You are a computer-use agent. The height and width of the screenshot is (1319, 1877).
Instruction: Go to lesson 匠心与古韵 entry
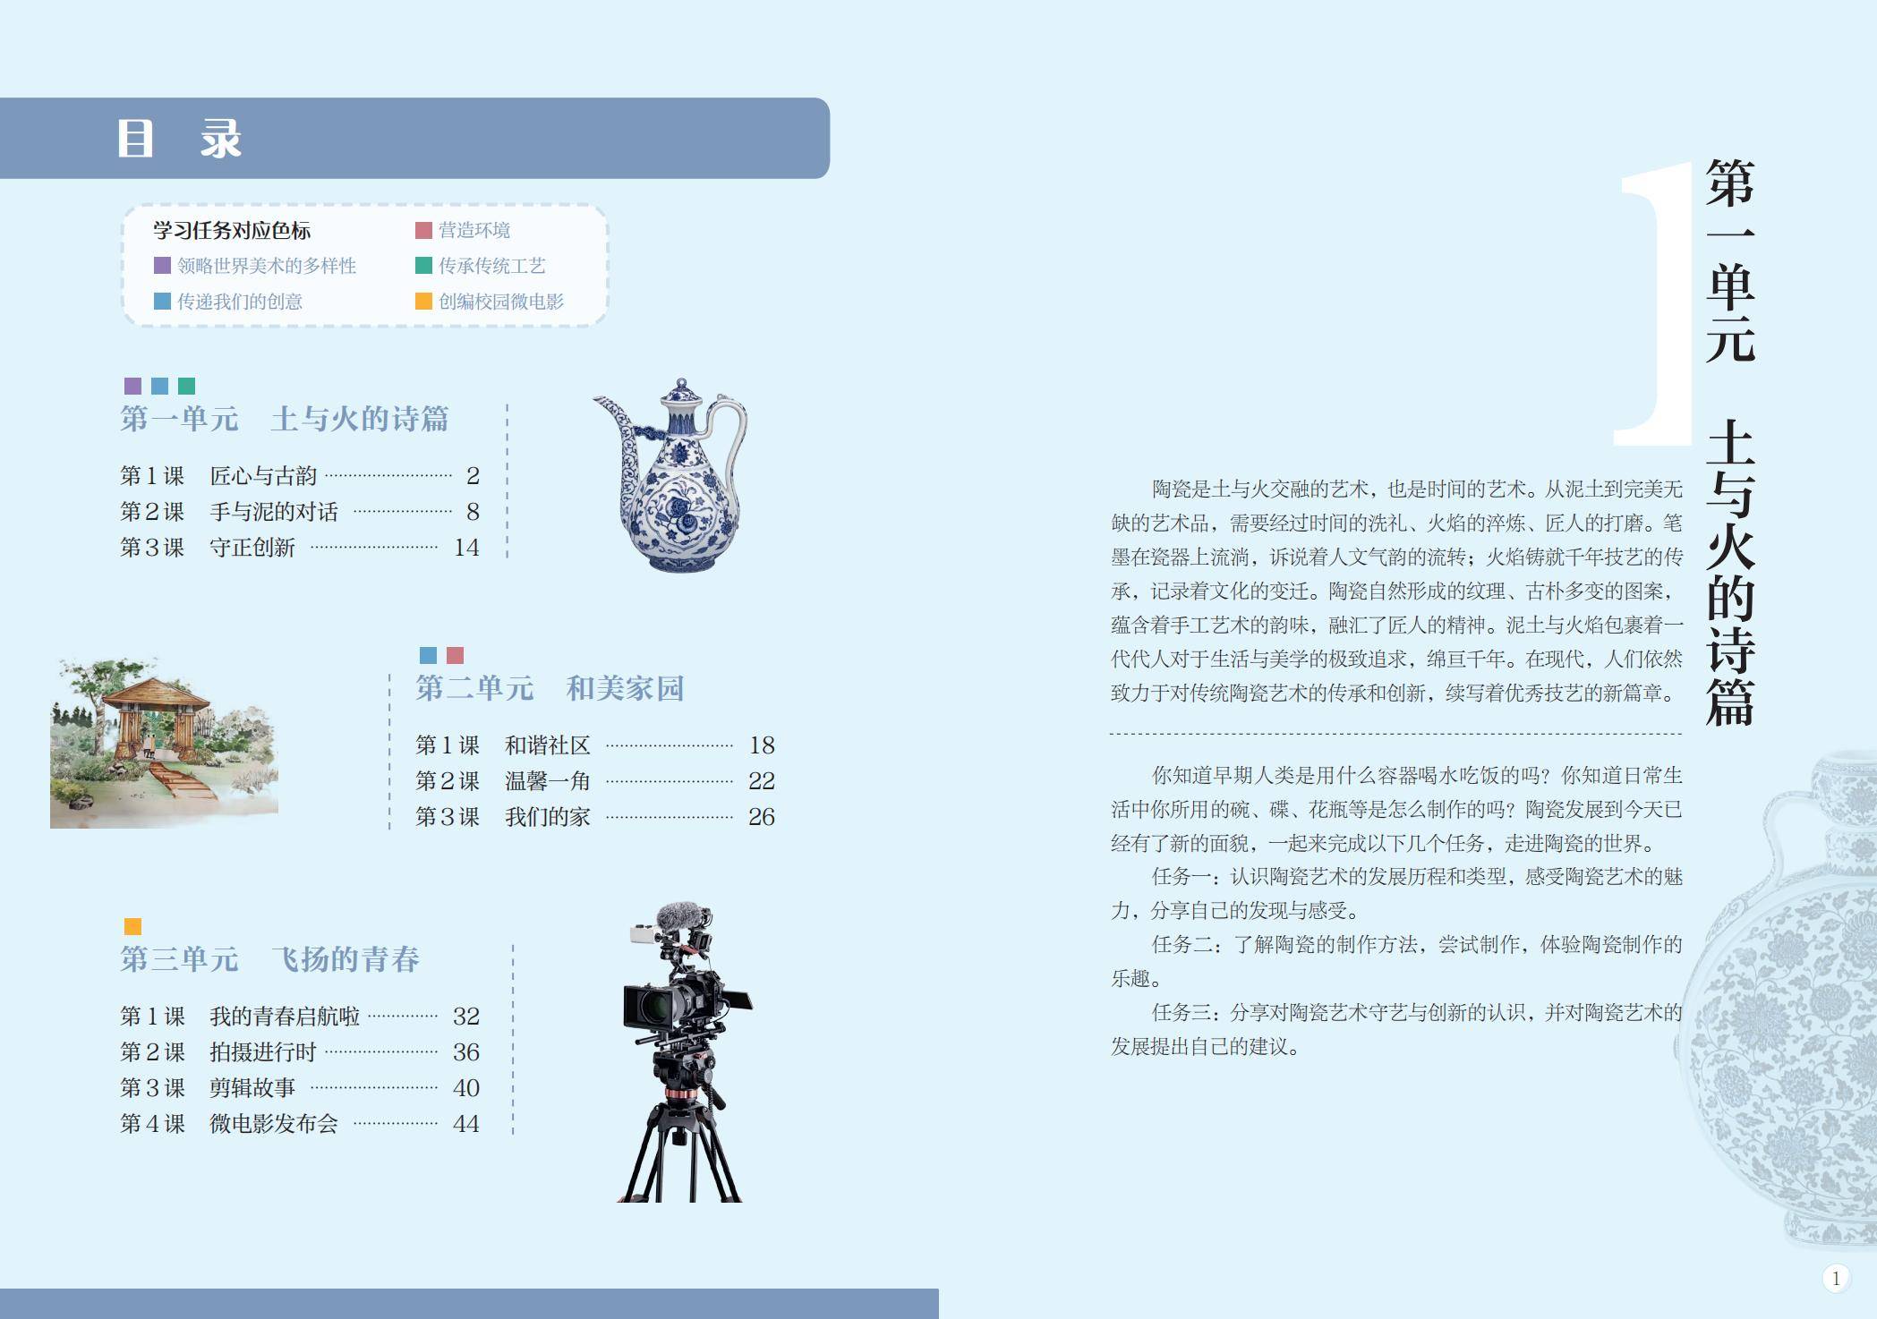point(263,476)
